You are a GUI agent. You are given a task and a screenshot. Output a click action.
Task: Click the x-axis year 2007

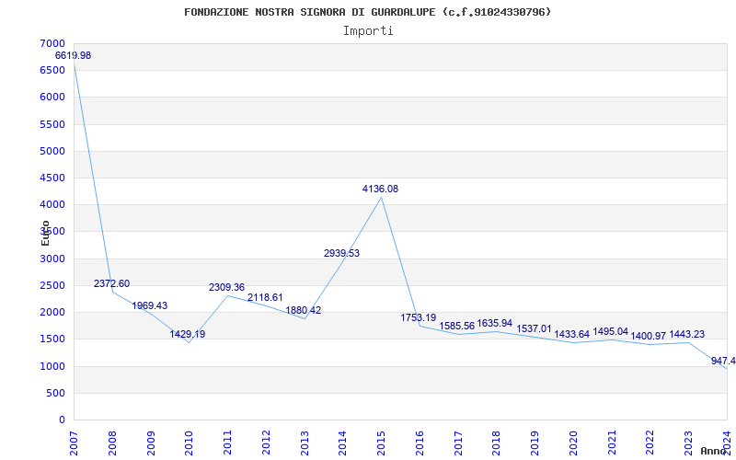coord(74,443)
